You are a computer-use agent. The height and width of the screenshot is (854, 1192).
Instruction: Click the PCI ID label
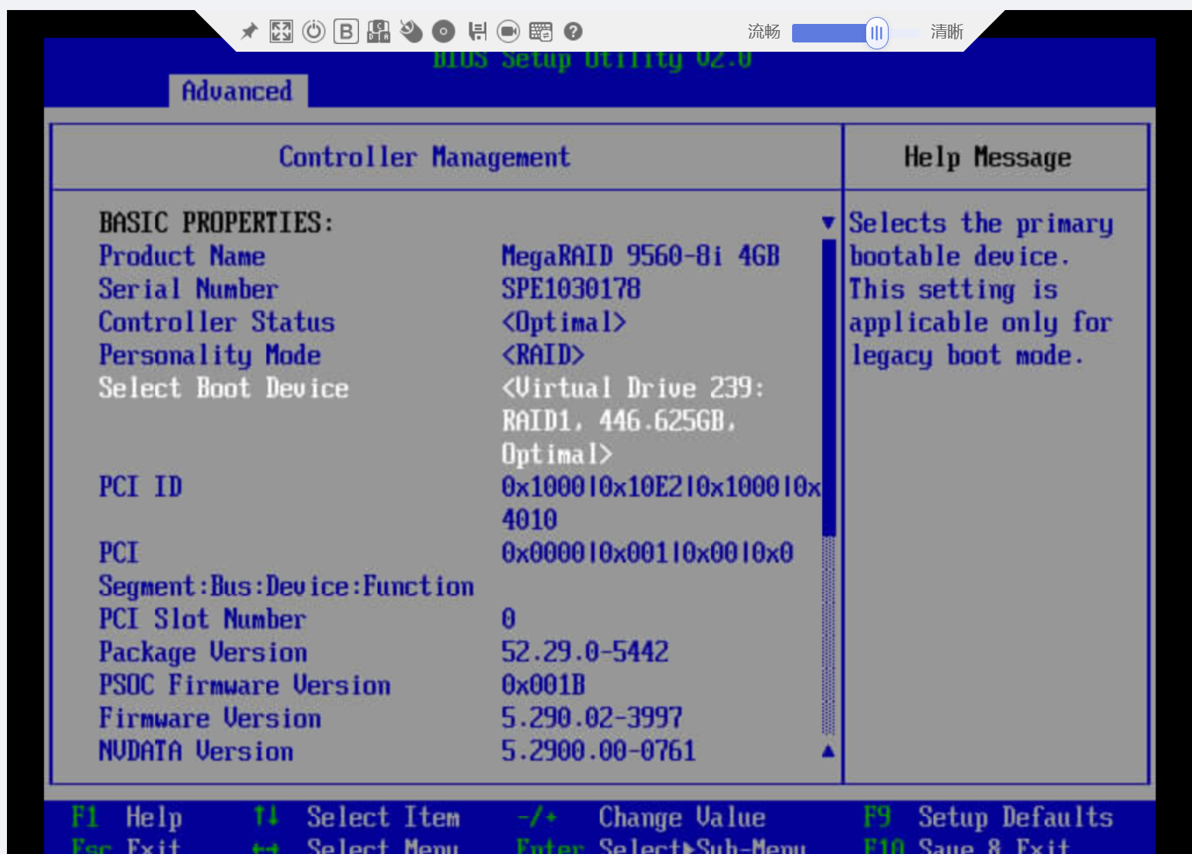pos(141,487)
